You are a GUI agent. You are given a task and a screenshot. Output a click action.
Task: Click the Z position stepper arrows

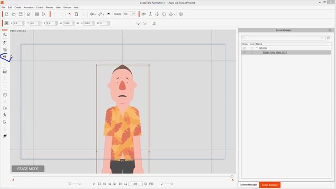(x=56, y=23)
